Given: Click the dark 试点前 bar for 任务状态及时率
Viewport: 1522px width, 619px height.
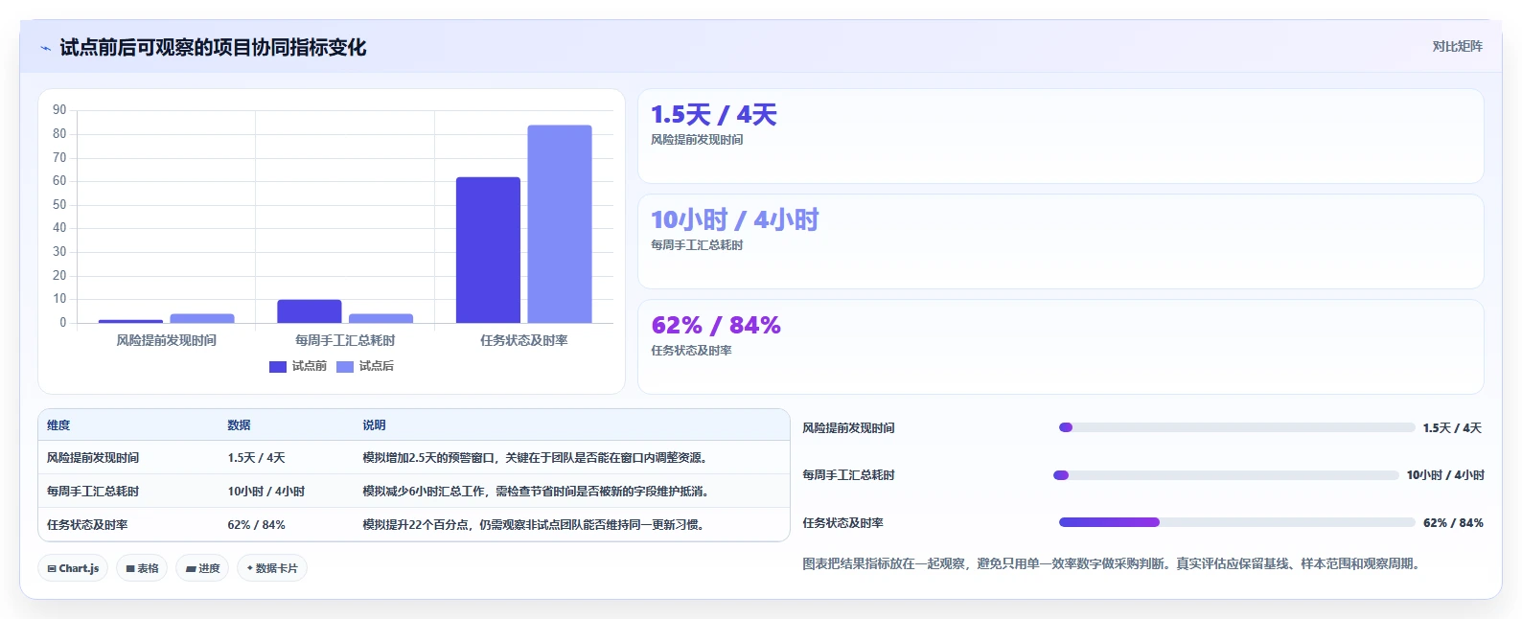Looking at the screenshot, I should (488, 250).
